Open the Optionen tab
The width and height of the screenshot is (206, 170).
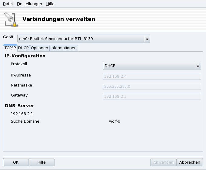click(x=39, y=48)
